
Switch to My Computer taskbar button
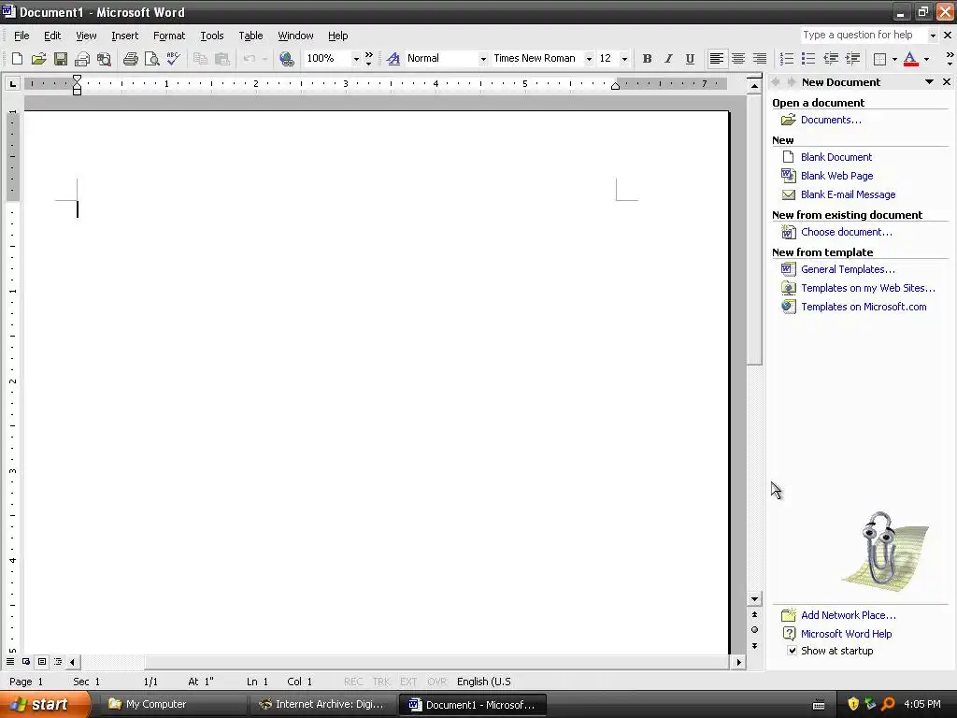tap(173, 705)
